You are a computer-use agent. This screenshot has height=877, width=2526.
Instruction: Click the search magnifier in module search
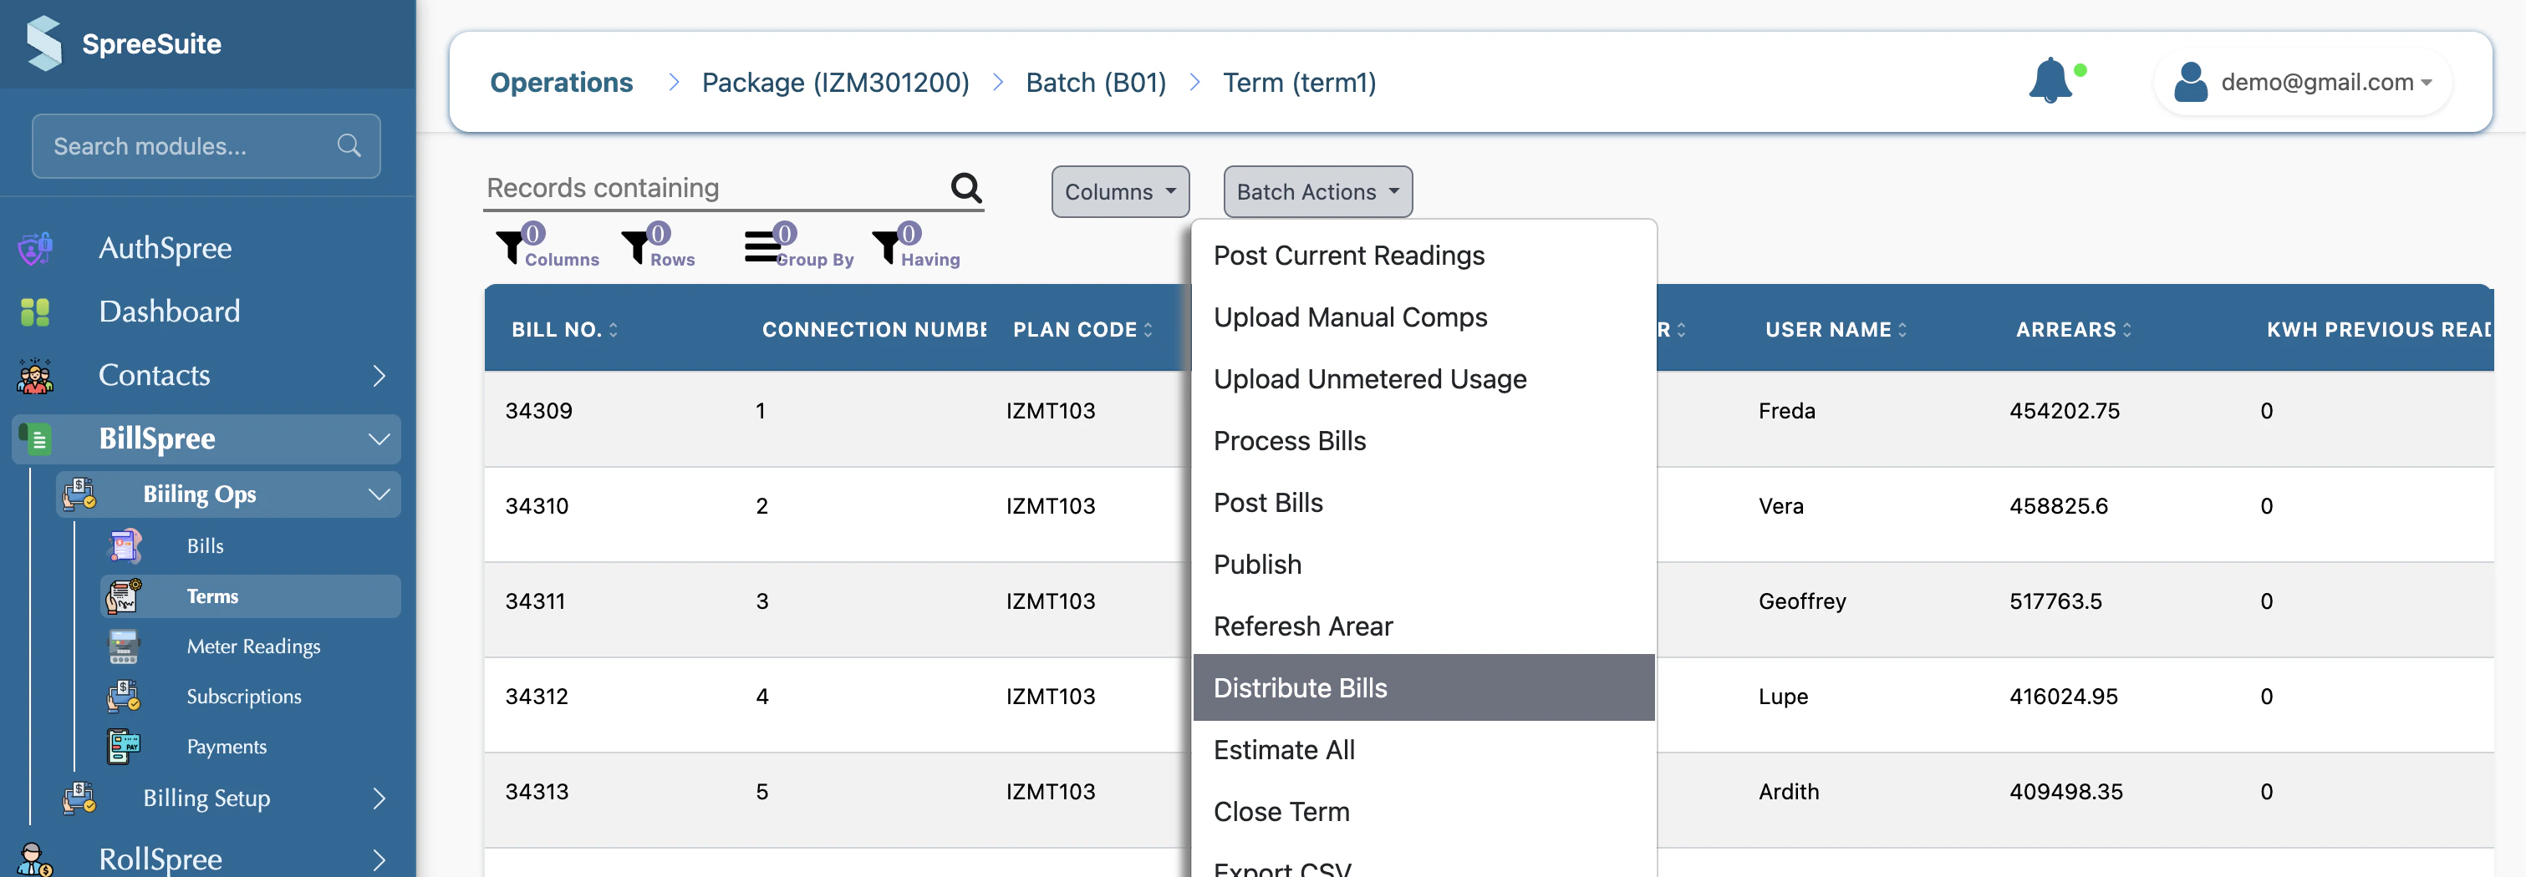(348, 146)
